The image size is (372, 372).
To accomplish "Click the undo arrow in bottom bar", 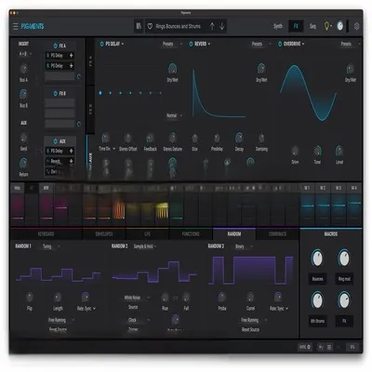I will [321, 347].
